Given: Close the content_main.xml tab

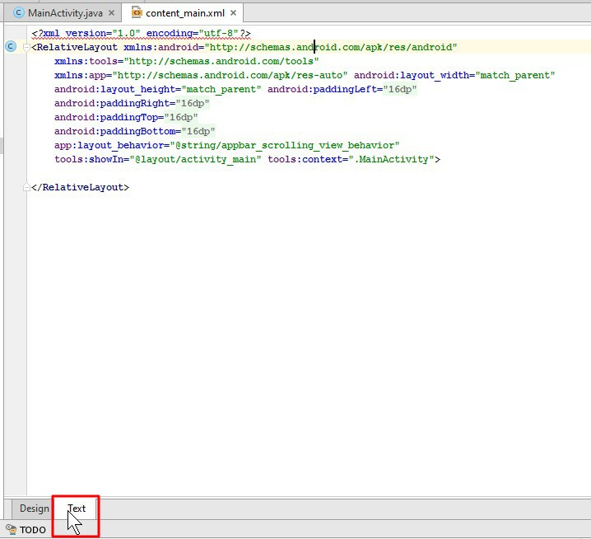Looking at the screenshot, I should [233, 13].
